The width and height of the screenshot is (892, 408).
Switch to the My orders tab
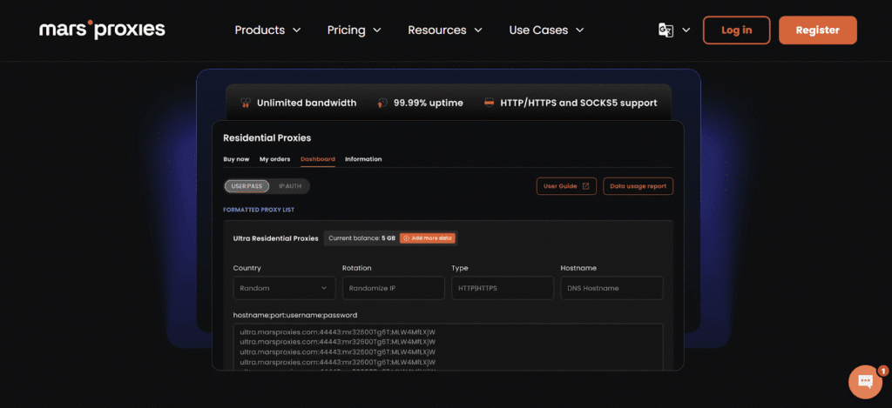click(x=274, y=159)
